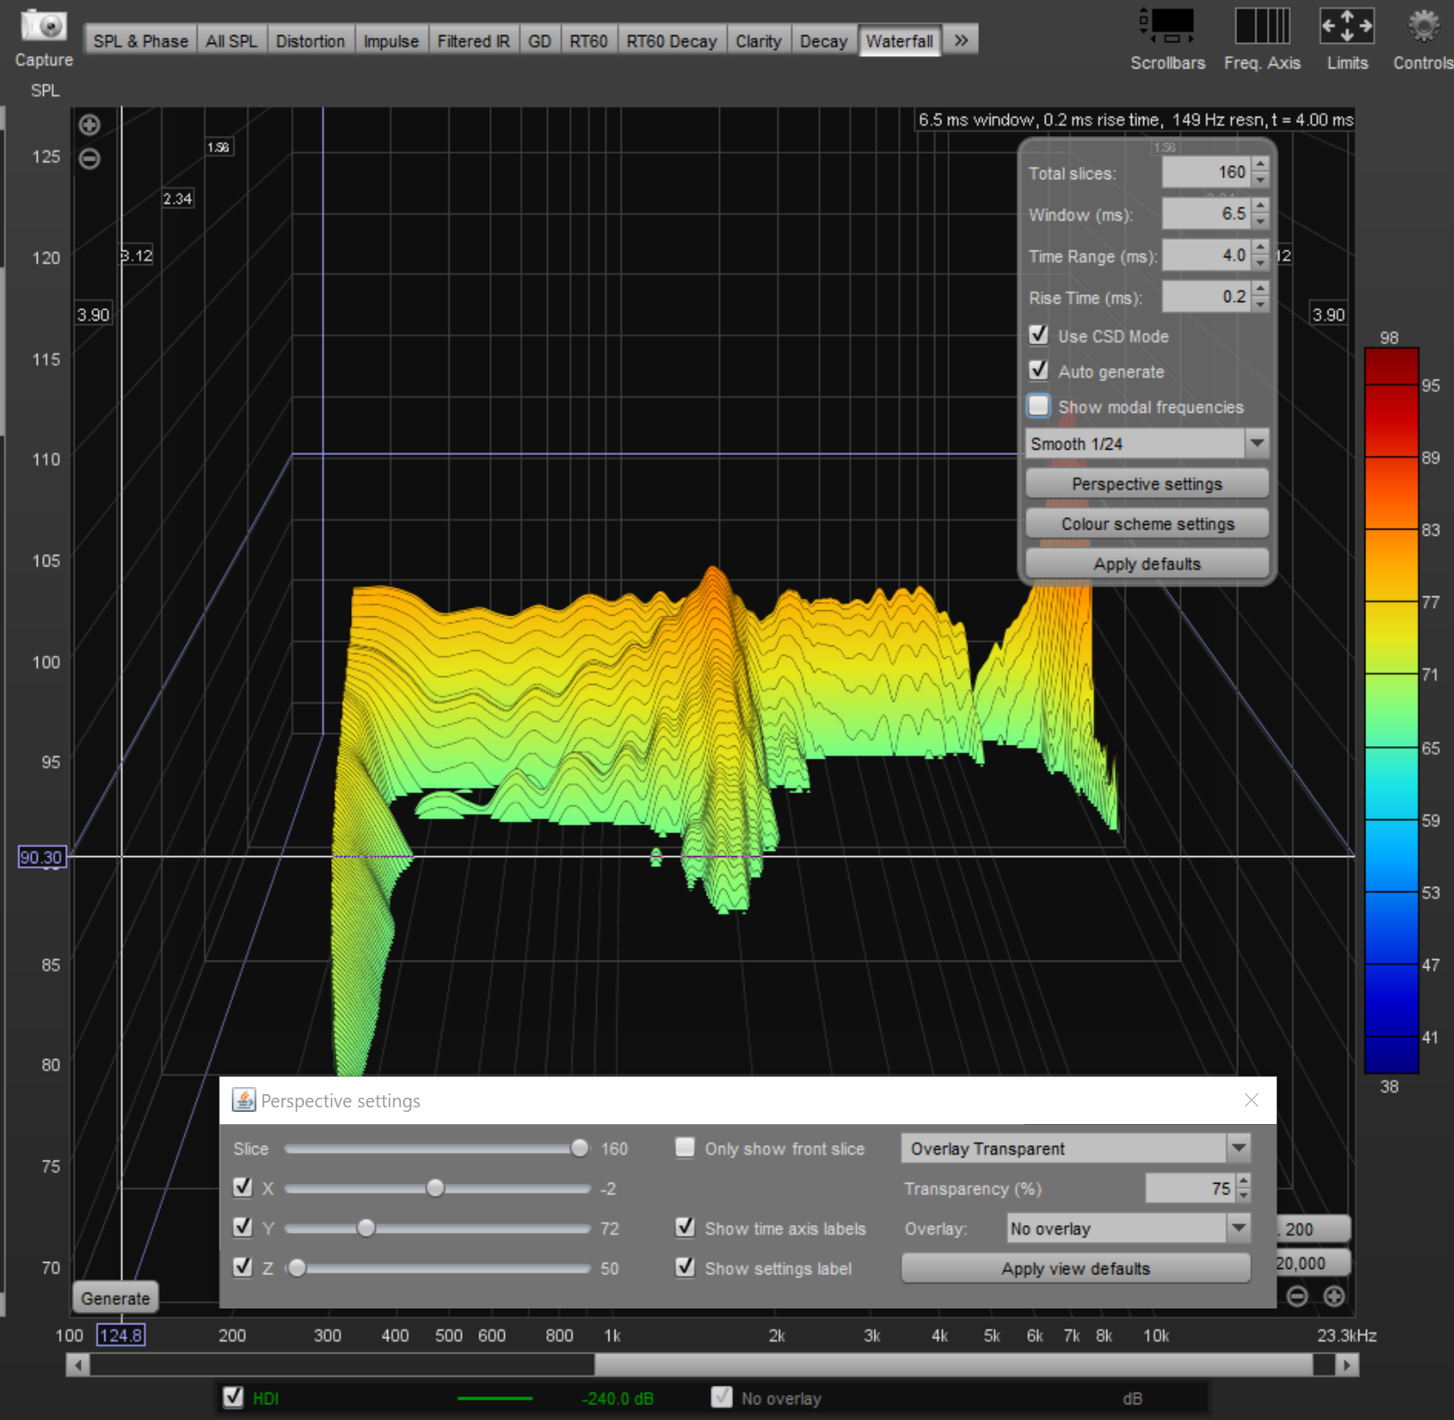Open Freq. Axis toggle icon
1454x1420 pixels.
(x=1262, y=26)
